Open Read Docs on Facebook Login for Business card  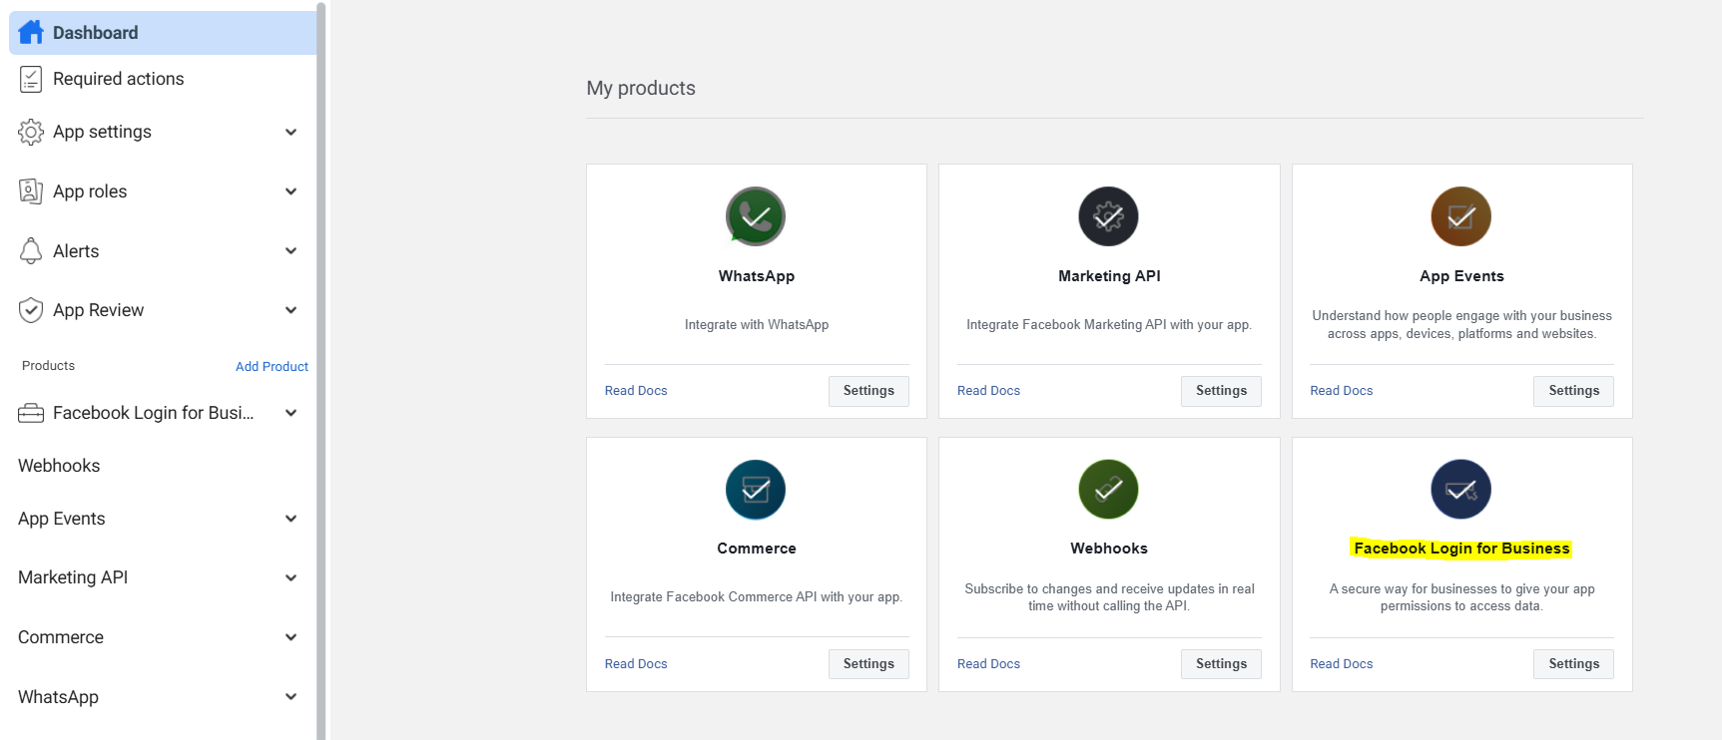coord(1341,664)
